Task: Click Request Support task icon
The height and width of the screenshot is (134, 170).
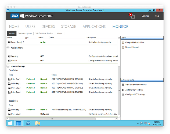Action: 123,47
